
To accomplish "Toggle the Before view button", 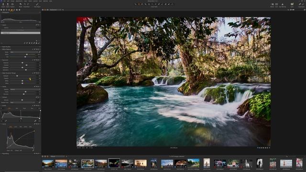I will (272, 4).
